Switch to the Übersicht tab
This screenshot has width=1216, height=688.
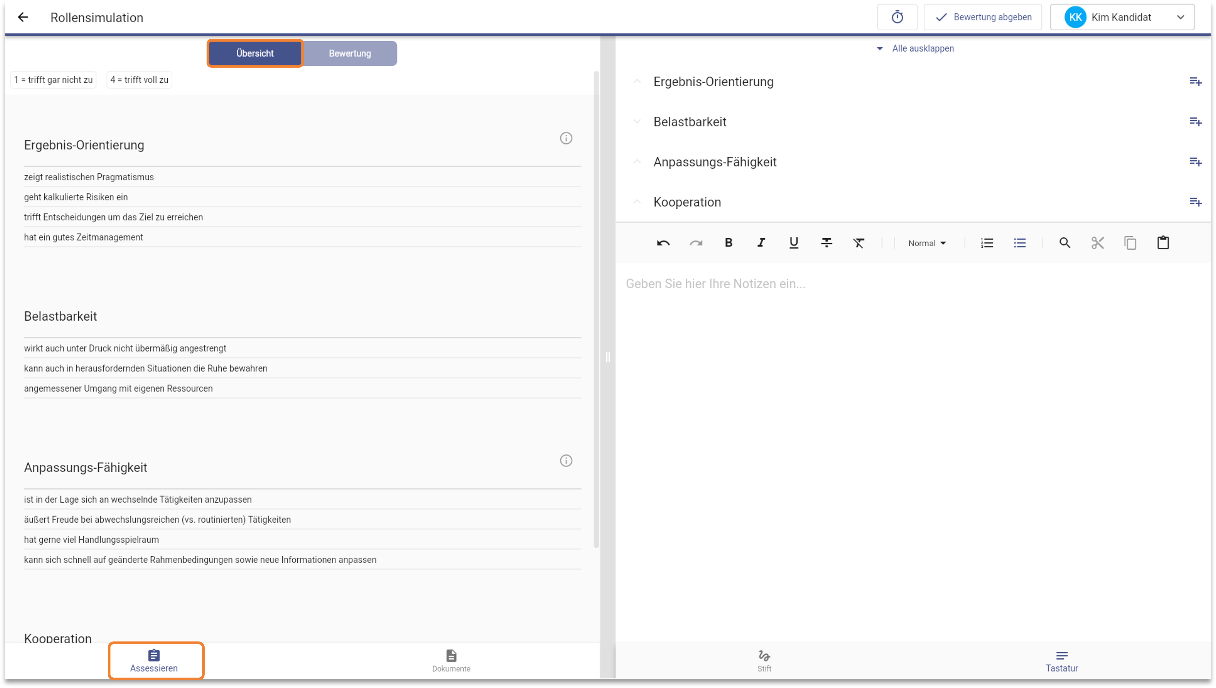point(255,53)
